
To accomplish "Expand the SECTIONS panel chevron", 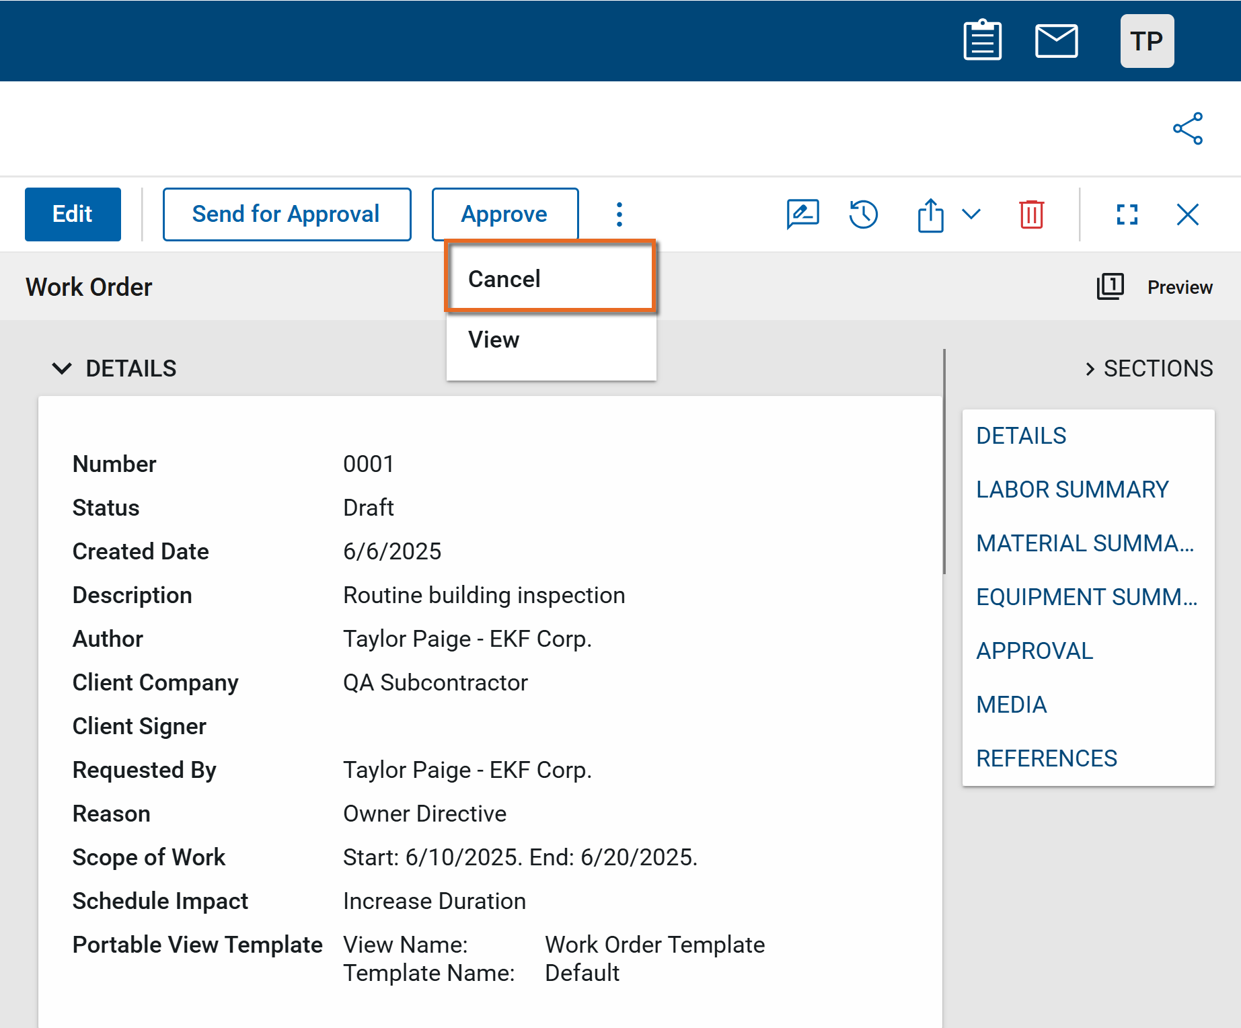I will pyautogui.click(x=1090, y=368).
